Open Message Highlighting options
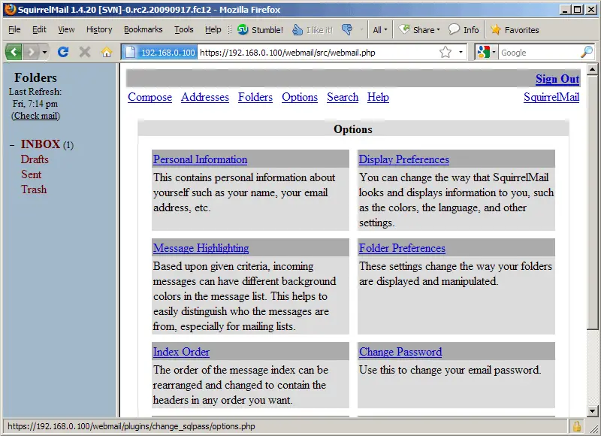Viewport: 601px width, 436px height. point(201,248)
